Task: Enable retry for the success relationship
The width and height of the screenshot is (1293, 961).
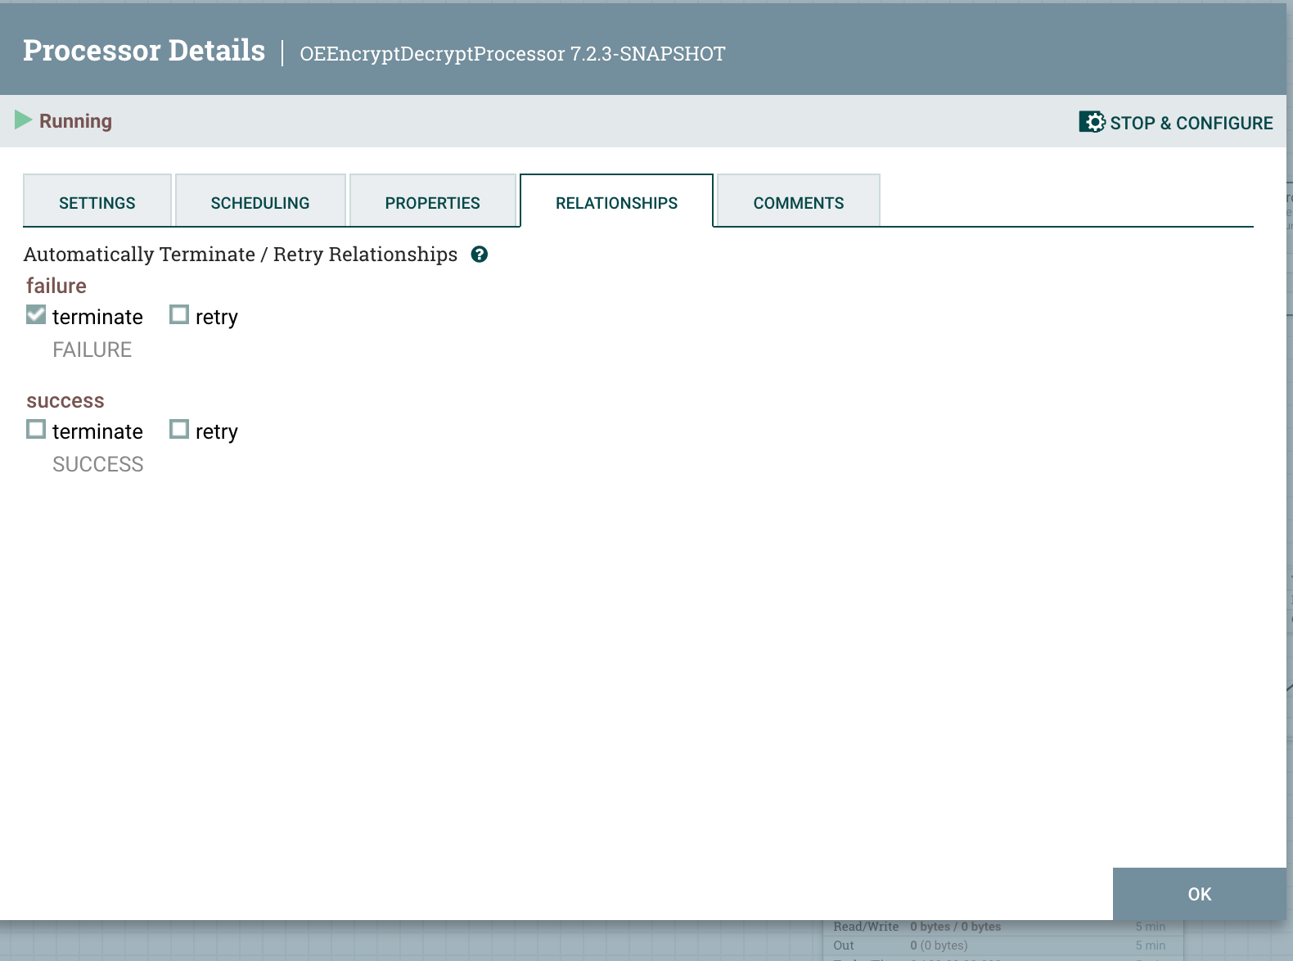Action: (179, 430)
